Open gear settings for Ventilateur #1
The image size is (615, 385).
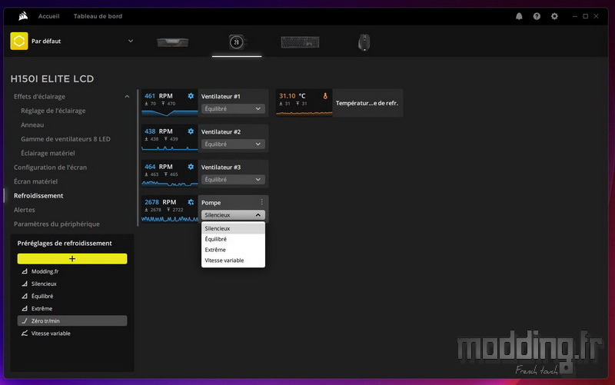tap(191, 95)
